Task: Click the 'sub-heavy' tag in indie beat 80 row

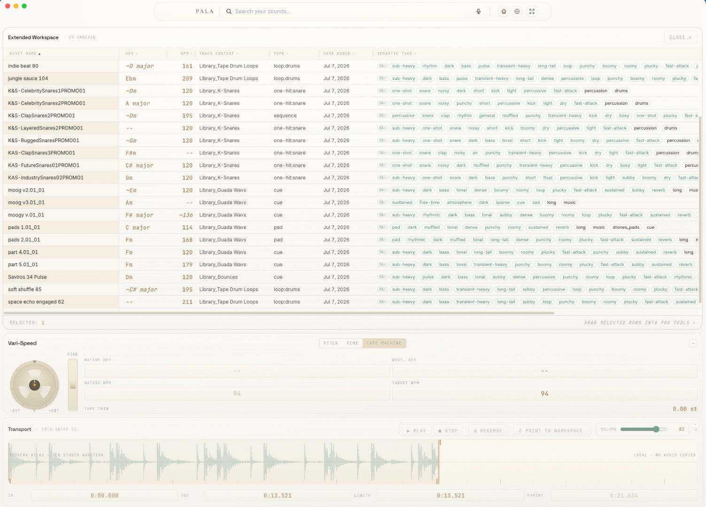Action: click(x=403, y=66)
